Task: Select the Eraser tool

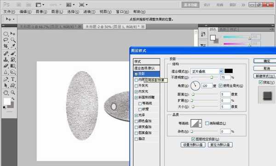Action: [x=6, y=66]
